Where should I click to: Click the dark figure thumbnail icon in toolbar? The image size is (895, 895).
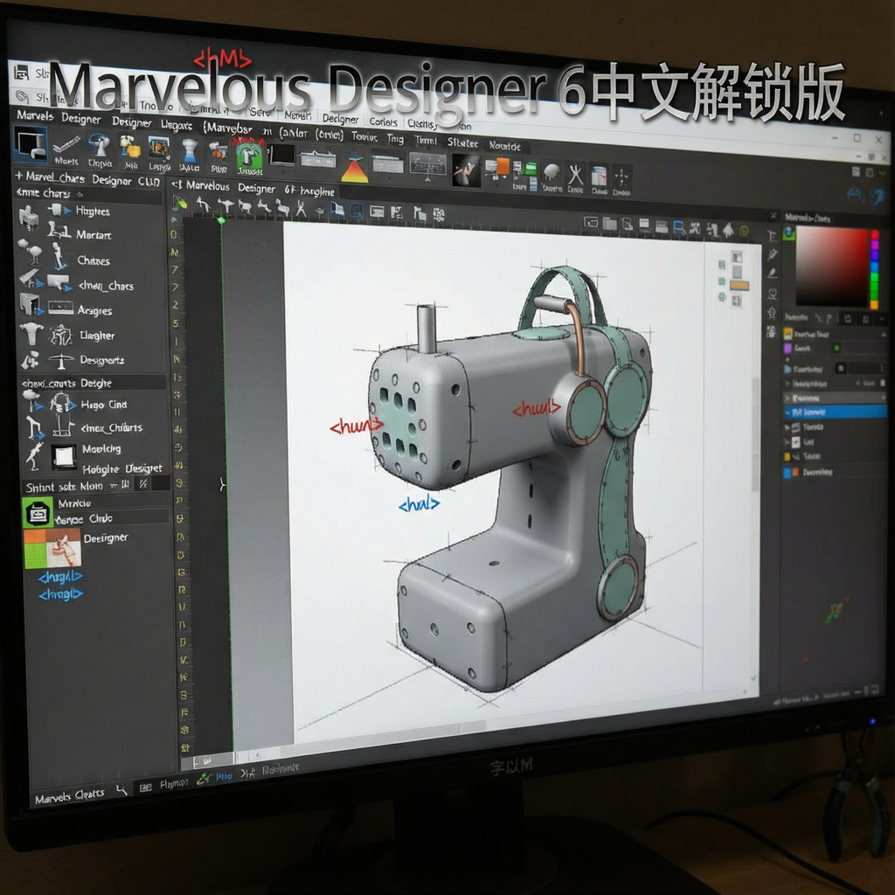[x=466, y=171]
